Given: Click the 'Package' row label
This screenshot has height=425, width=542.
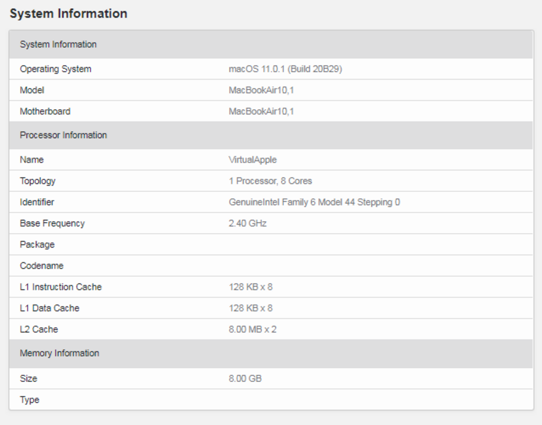Looking at the screenshot, I should (37, 245).
